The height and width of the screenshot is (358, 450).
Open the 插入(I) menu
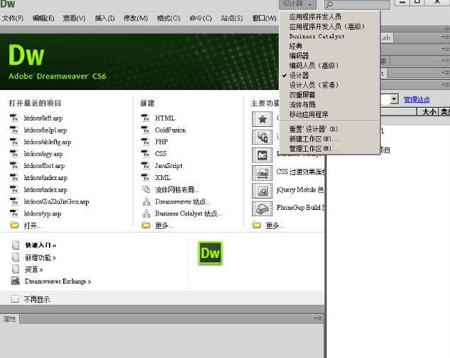pos(105,18)
